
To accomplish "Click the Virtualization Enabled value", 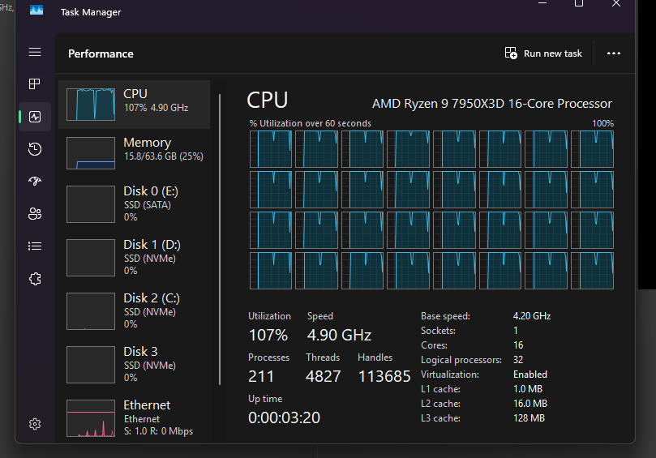I will (x=530, y=375).
